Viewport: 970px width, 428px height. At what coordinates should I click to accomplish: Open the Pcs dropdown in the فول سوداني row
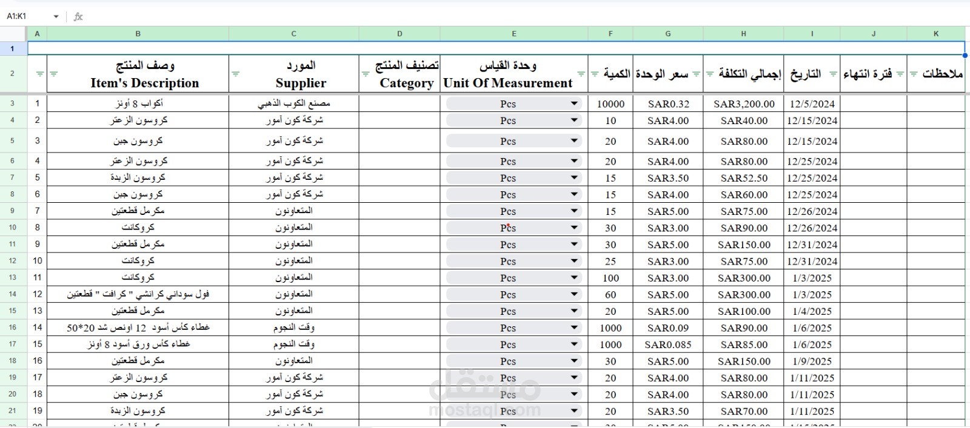(574, 294)
